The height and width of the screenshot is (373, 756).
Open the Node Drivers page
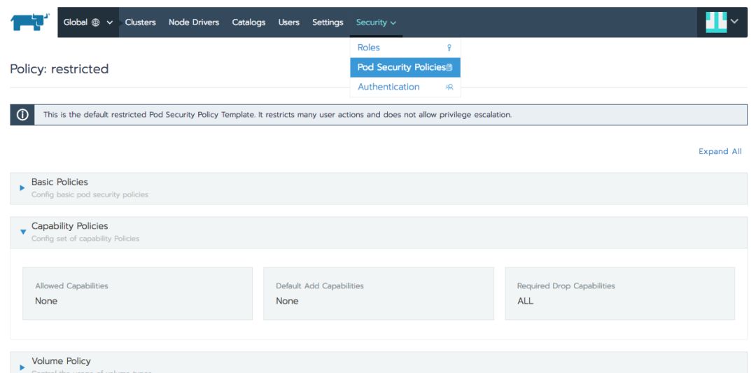194,22
